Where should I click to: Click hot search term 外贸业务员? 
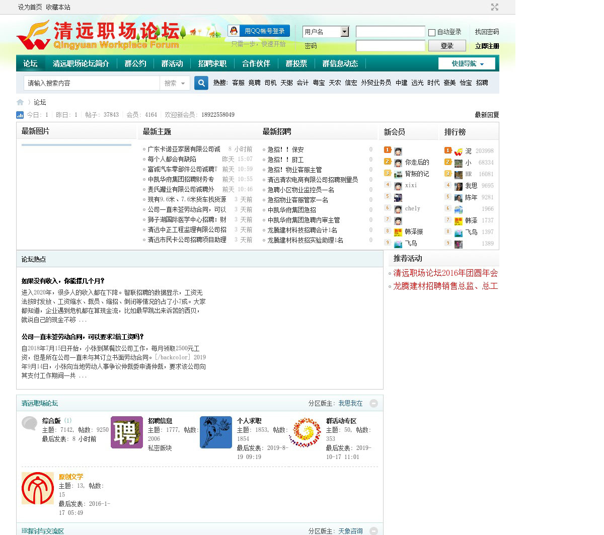[x=376, y=83]
